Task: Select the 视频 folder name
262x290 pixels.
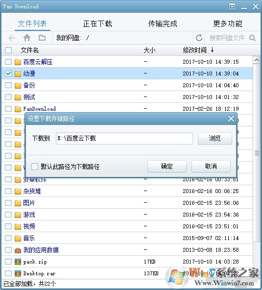Action: click(x=29, y=226)
